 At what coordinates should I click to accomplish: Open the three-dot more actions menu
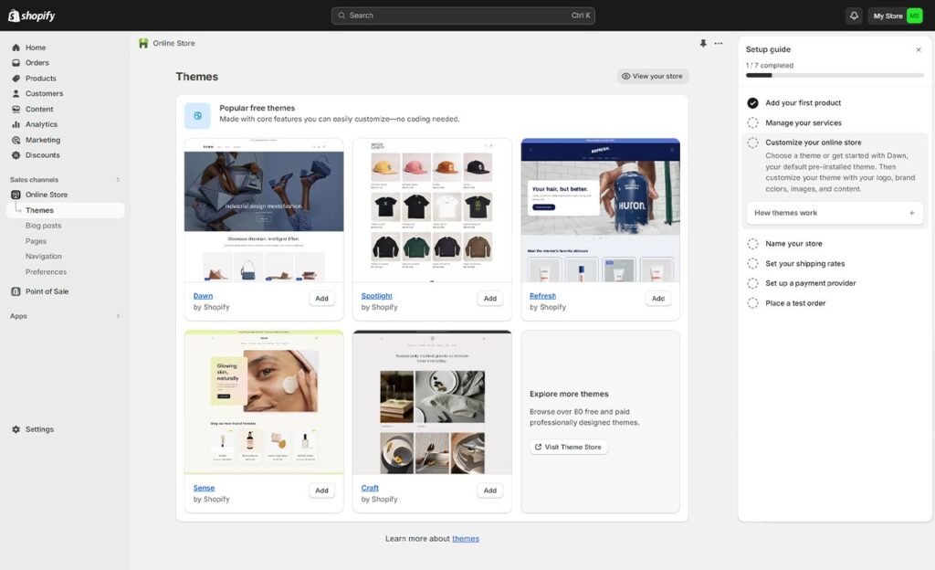pos(719,43)
